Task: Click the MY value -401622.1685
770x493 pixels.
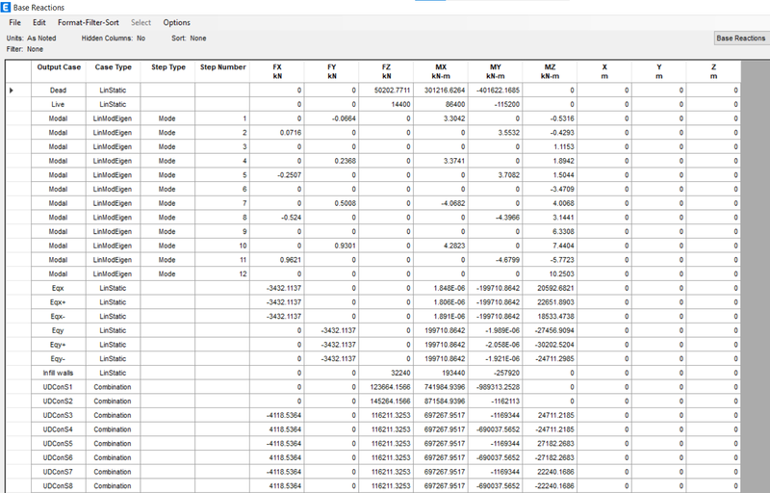Action: [495, 91]
